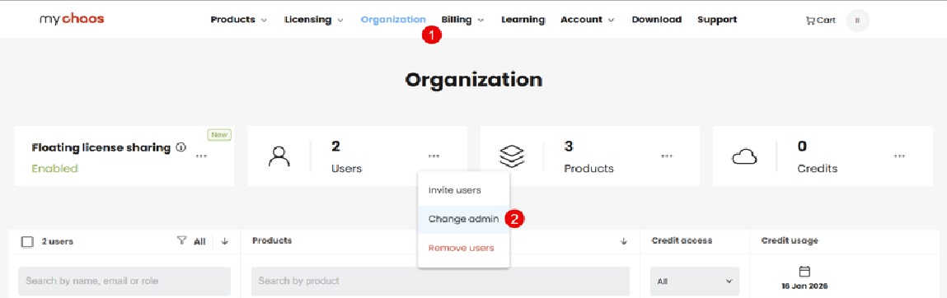Open the calendar icon under Credit usage
947x298 pixels.
pyautogui.click(x=804, y=272)
